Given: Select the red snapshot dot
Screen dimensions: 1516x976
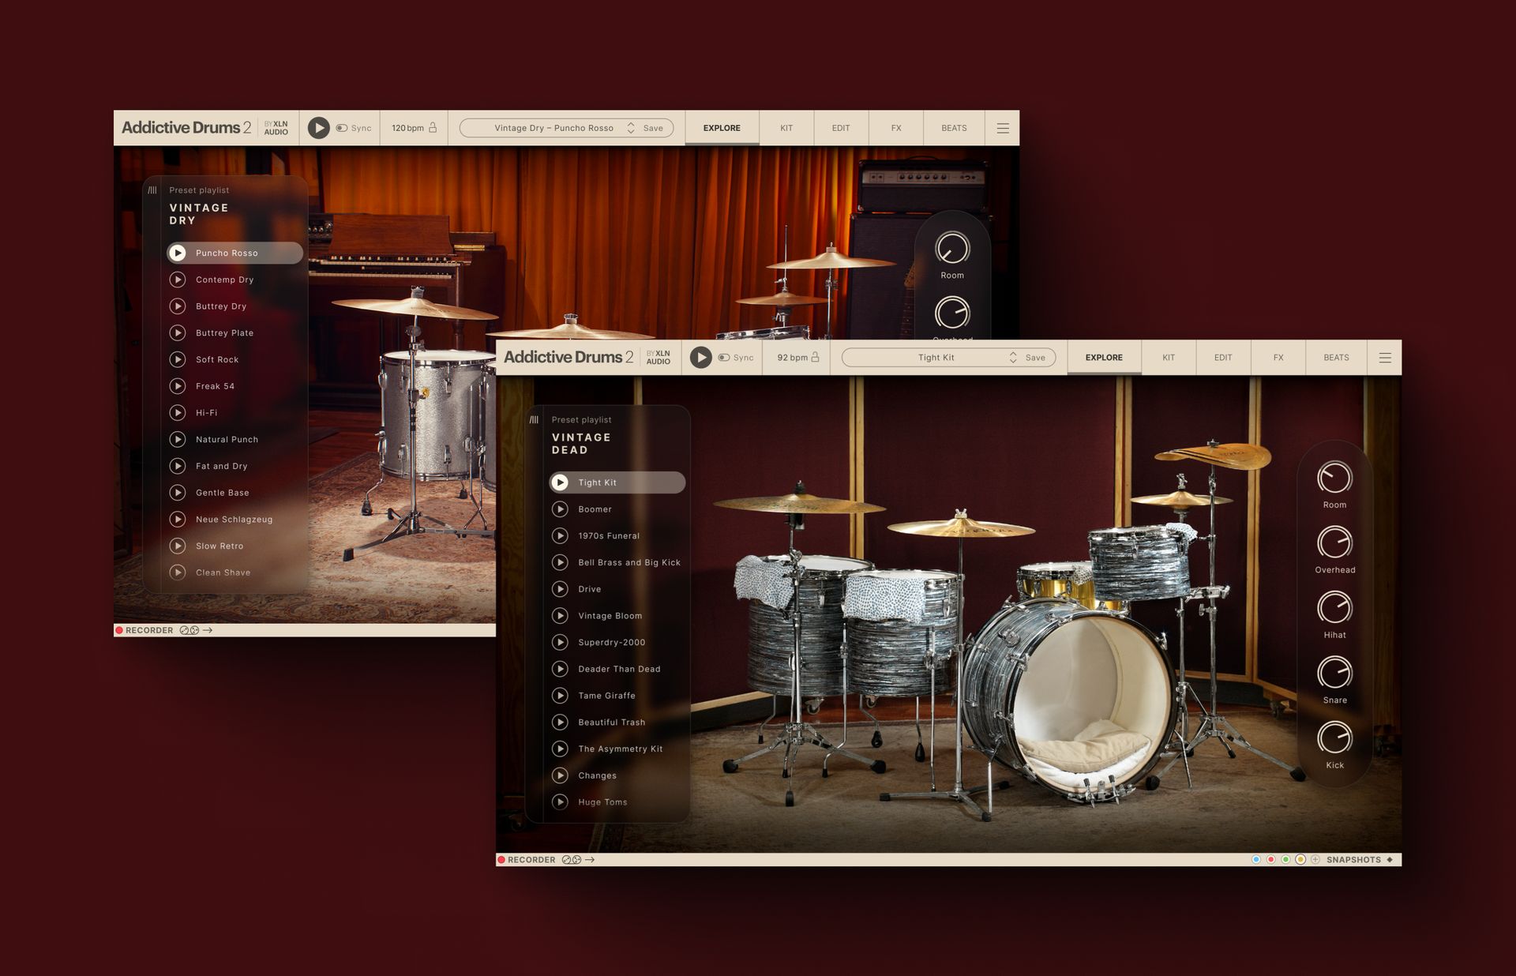Looking at the screenshot, I should [1270, 860].
